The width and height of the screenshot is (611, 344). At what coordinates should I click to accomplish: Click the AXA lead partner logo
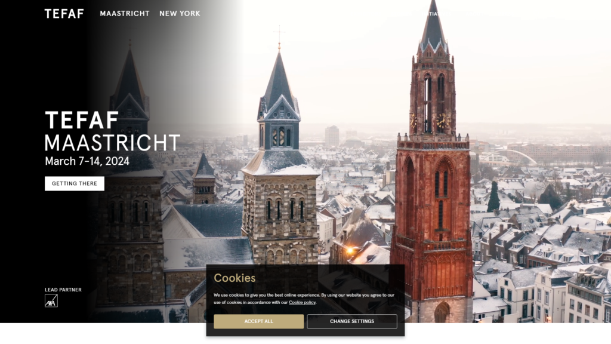pyautogui.click(x=51, y=301)
